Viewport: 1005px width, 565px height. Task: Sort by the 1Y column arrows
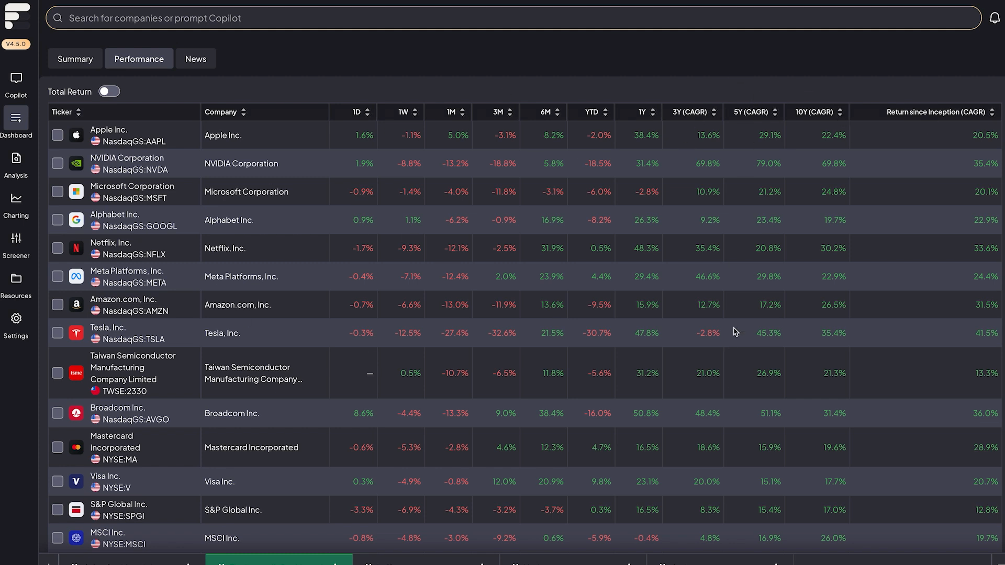[653, 112]
